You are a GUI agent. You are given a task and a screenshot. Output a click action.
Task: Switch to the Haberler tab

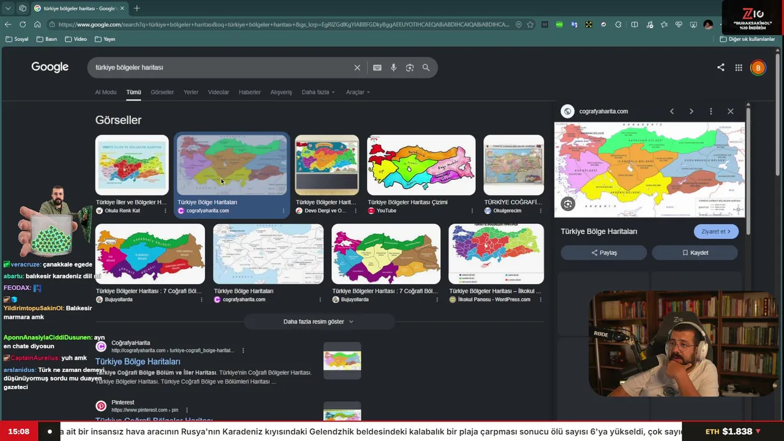(250, 92)
